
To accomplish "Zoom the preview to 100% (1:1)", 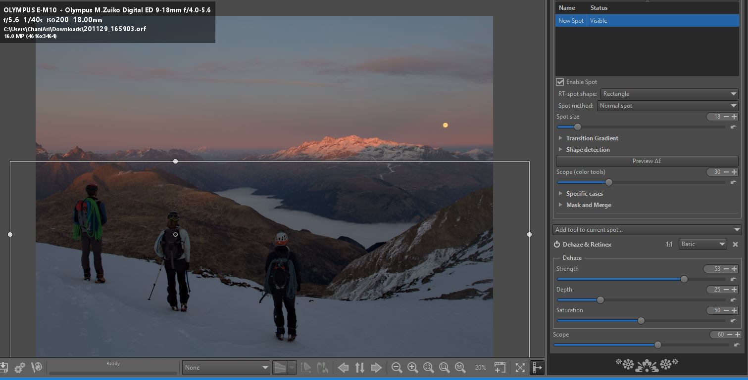I will point(460,367).
